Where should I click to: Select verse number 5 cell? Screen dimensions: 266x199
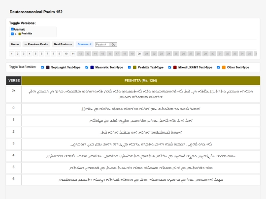click(x=14, y=168)
